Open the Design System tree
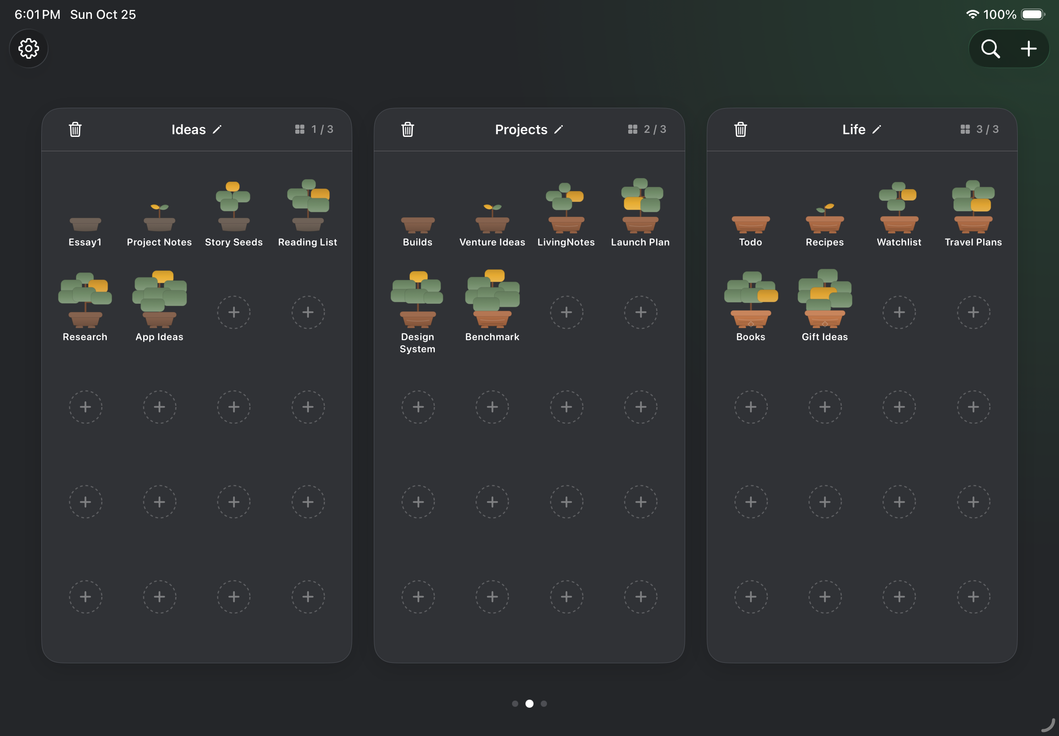Screen dimensions: 1059x736 (x=418, y=299)
